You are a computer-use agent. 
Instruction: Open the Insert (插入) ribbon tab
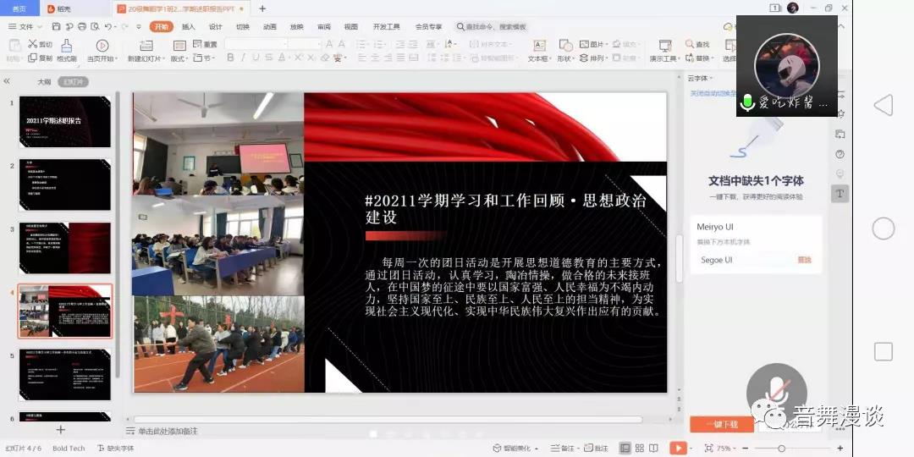(x=188, y=27)
